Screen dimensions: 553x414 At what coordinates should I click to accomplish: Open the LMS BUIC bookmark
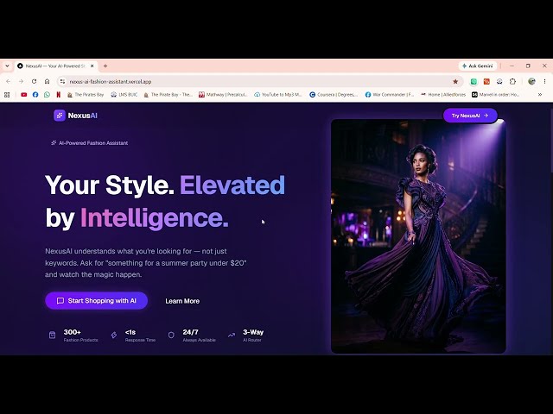[x=124, y=94]
